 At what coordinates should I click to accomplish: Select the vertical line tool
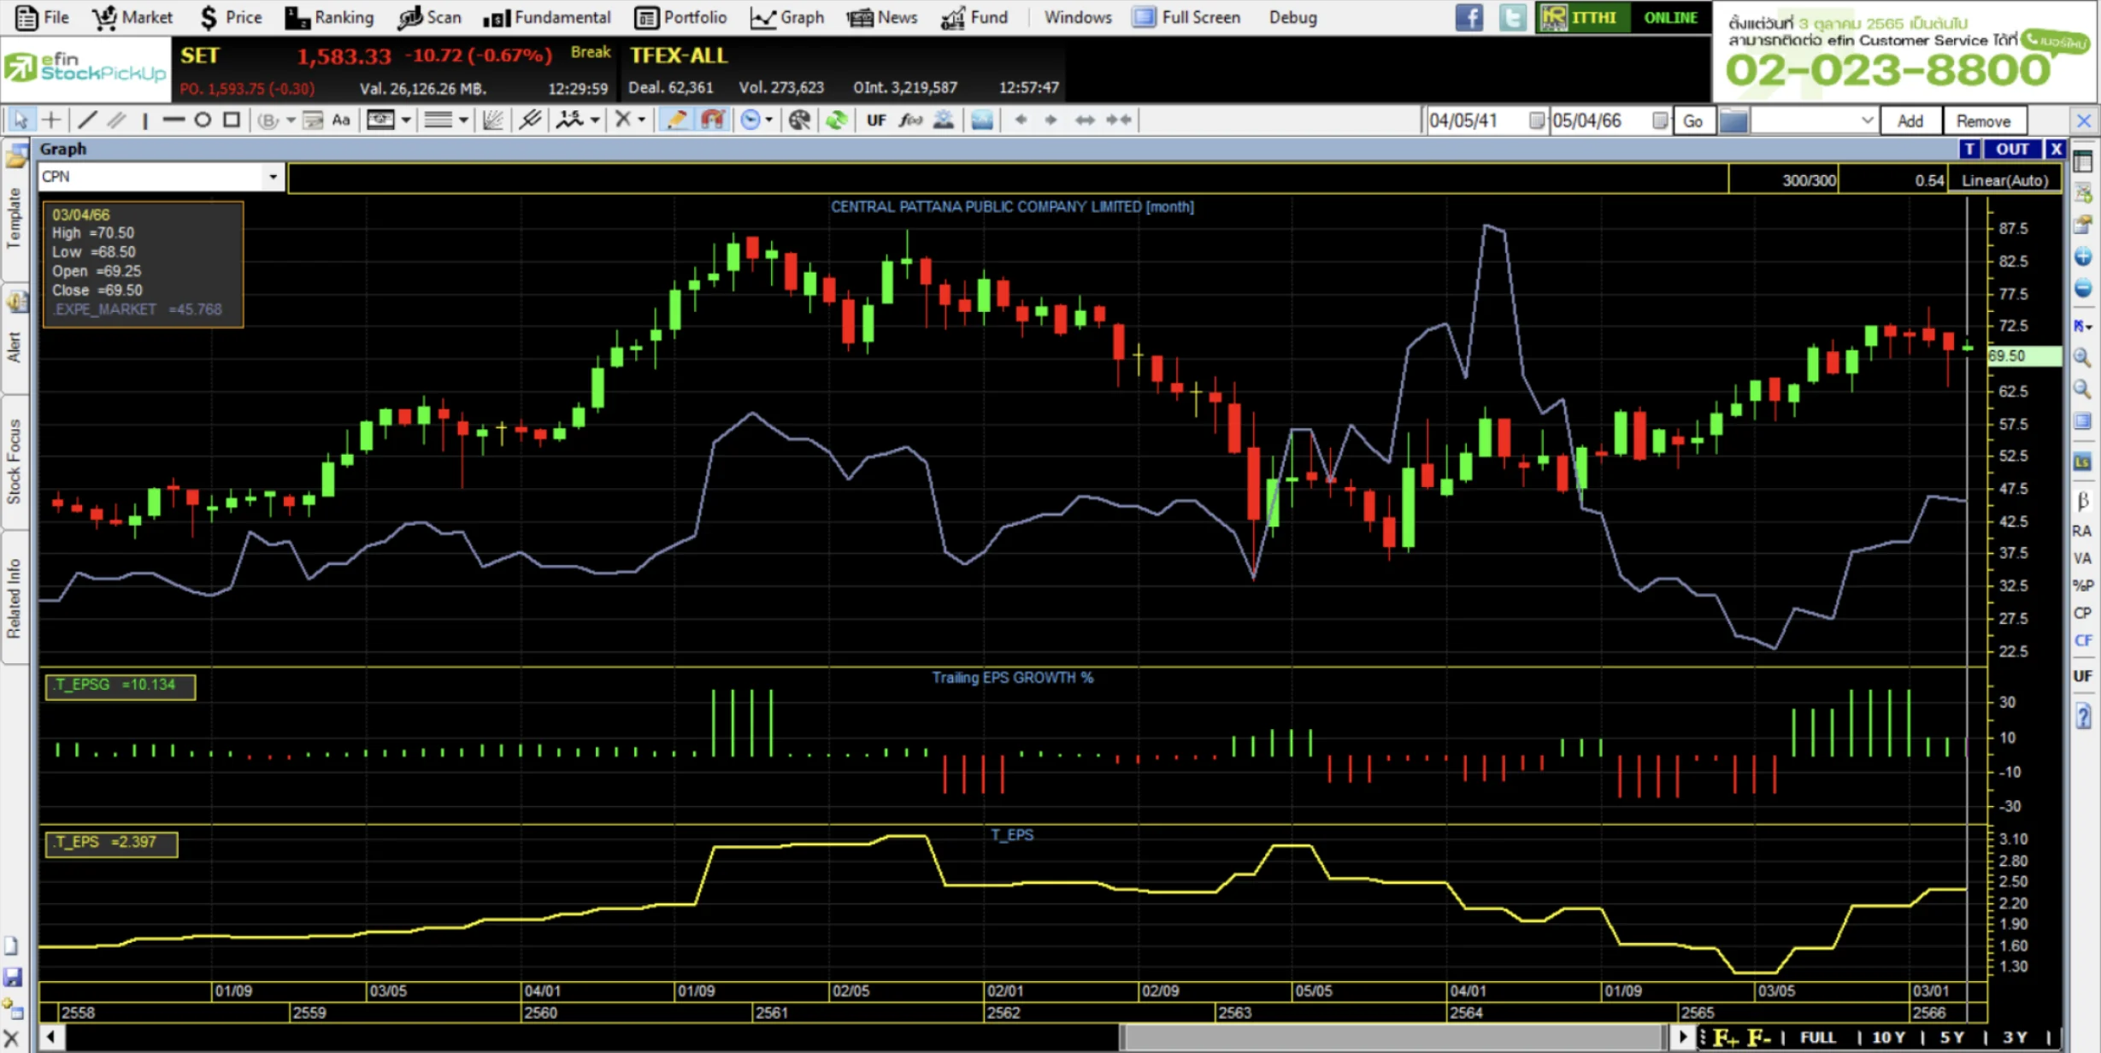[145, 121]
